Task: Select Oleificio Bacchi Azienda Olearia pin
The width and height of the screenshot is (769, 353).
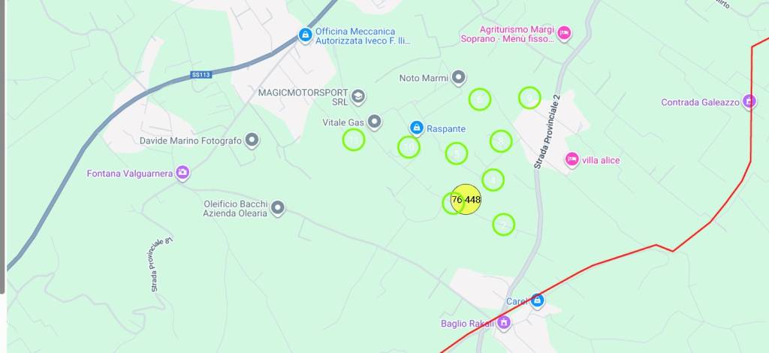Action: (278, 208)
